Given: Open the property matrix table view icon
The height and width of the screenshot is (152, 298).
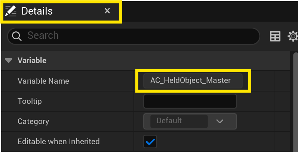Looking at the screenshot, I should tap(275, 36).
